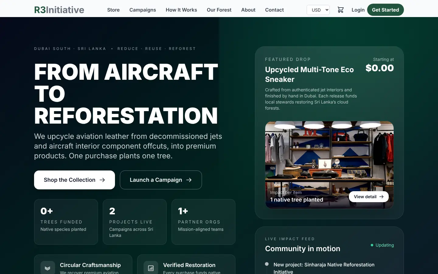Open the Contact page
438x274 pixels.
click(x=274, y=10)
